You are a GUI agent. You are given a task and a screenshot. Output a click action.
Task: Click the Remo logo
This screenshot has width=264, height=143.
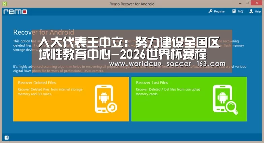15,12
